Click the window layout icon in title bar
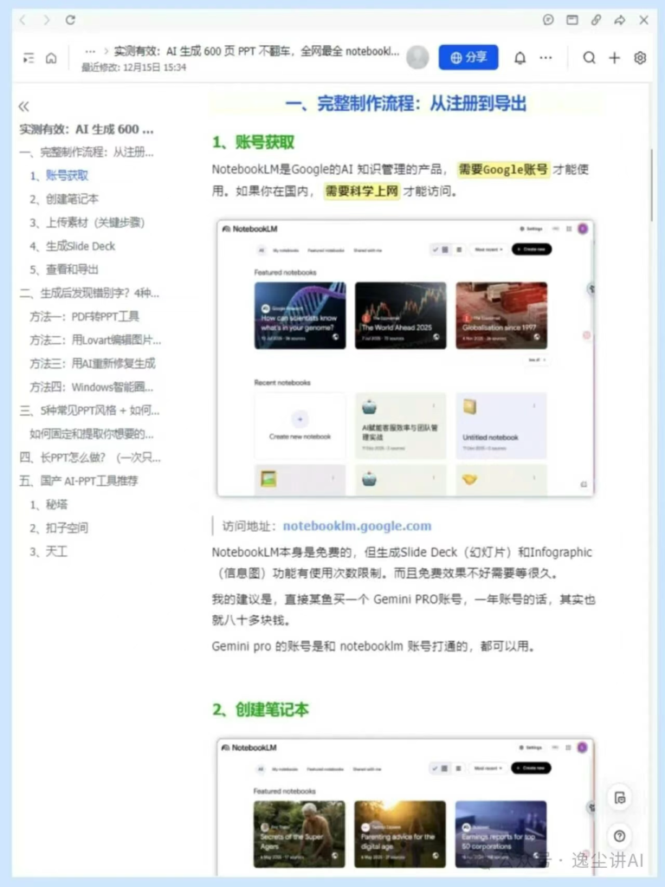665x887 pixels. click(572, 21)
